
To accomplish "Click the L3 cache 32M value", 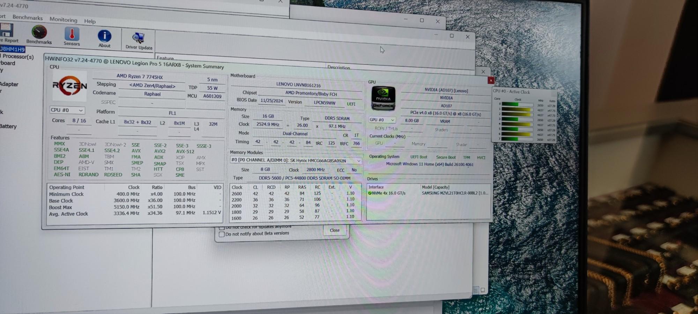I will point(213,124).
